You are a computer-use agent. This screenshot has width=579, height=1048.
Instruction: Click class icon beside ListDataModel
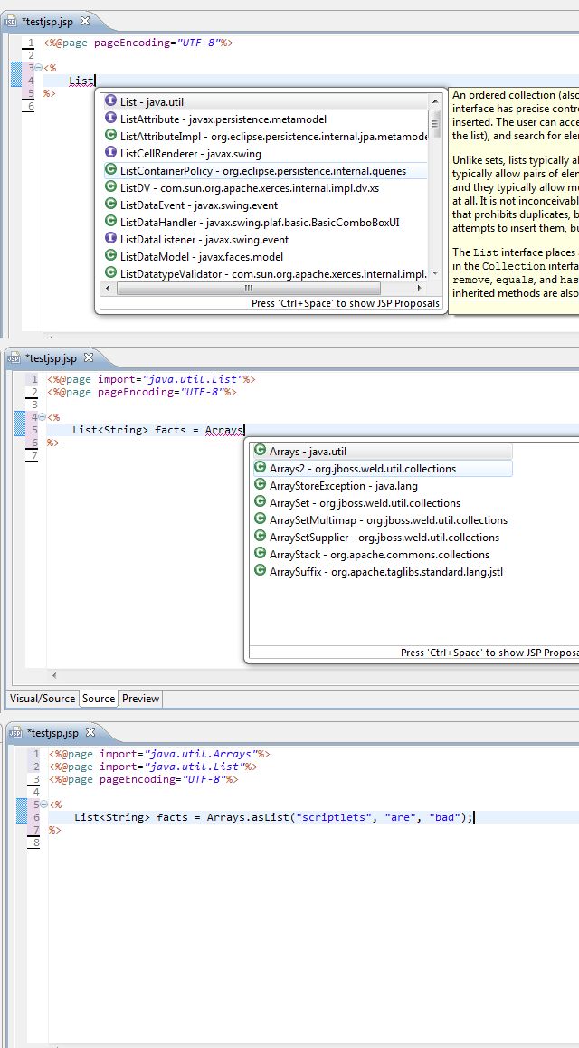click(x=111, y=256)
